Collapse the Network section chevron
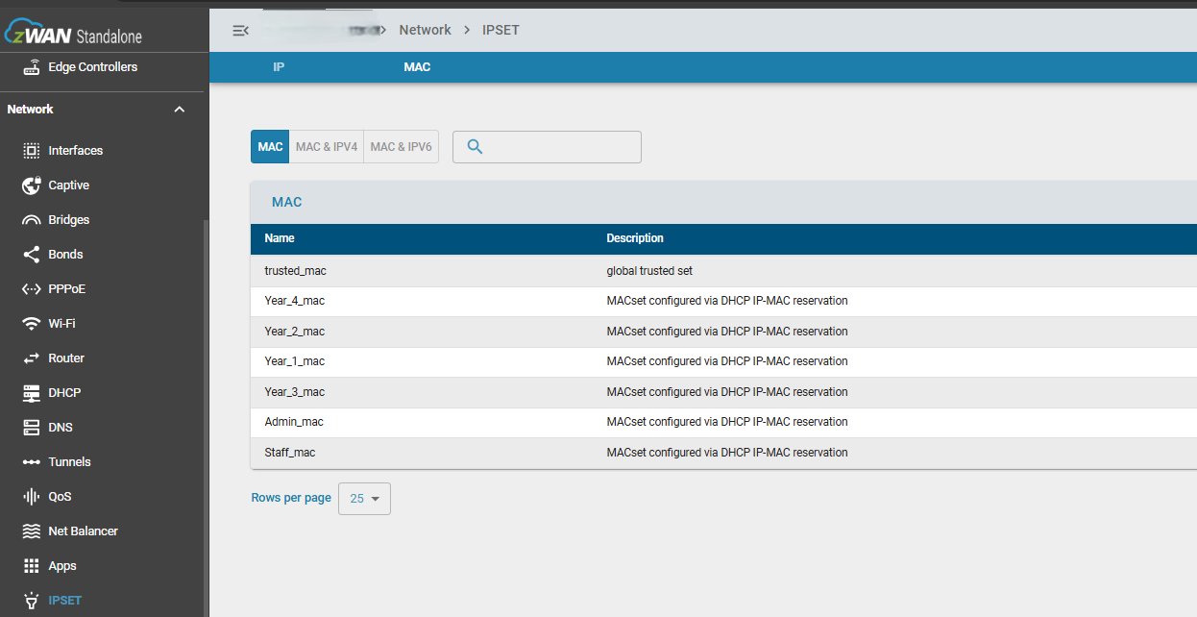 click(180, 110)
